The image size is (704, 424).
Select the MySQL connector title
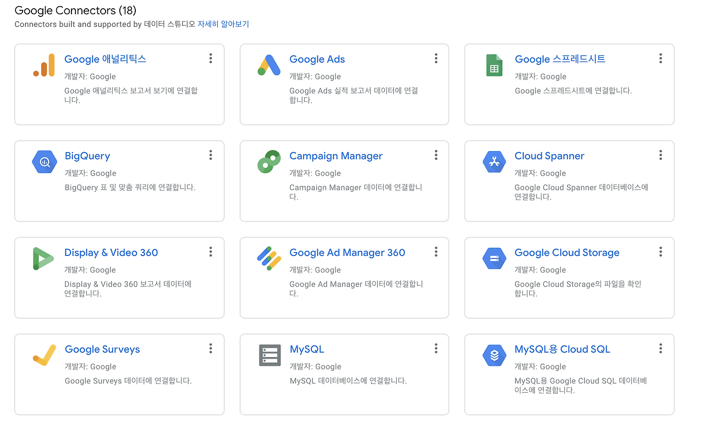click(x=307, y=349)
